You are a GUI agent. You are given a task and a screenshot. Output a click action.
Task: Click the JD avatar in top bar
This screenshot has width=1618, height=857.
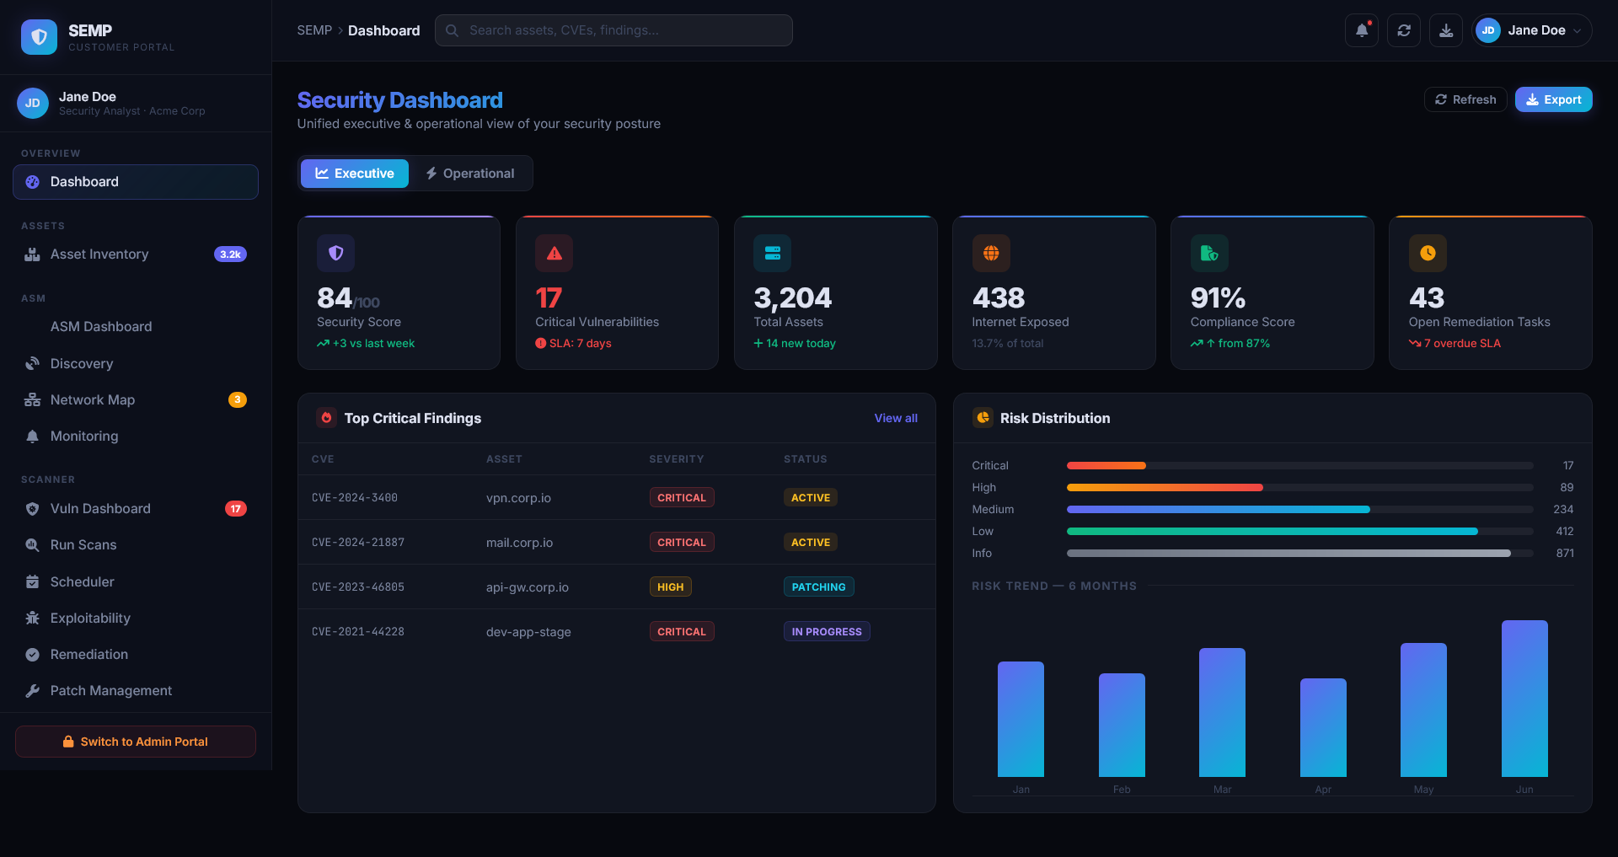point(1488,30)
